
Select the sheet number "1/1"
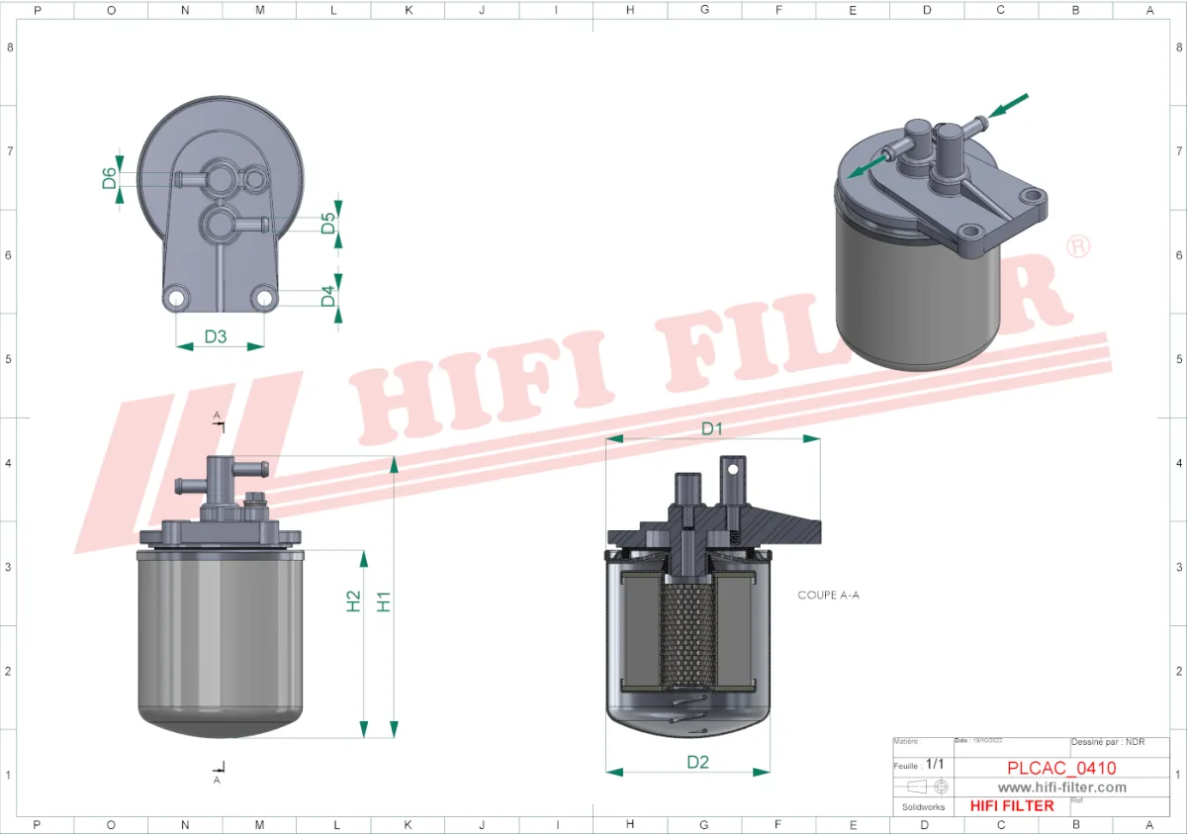click(x=935, y=765)
